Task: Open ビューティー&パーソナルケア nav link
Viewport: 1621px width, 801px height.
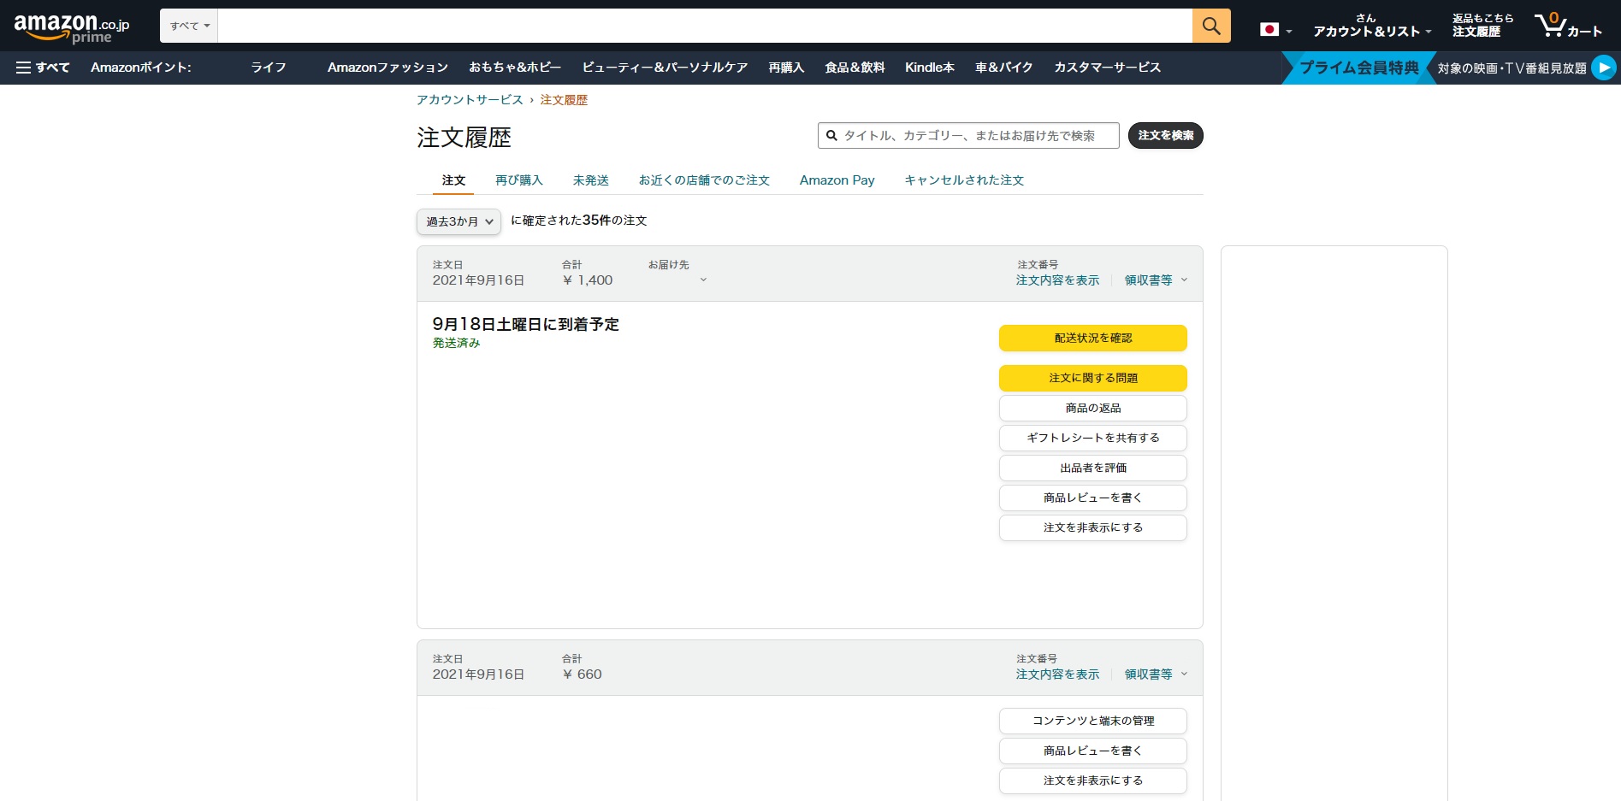Action: [665, 68]
